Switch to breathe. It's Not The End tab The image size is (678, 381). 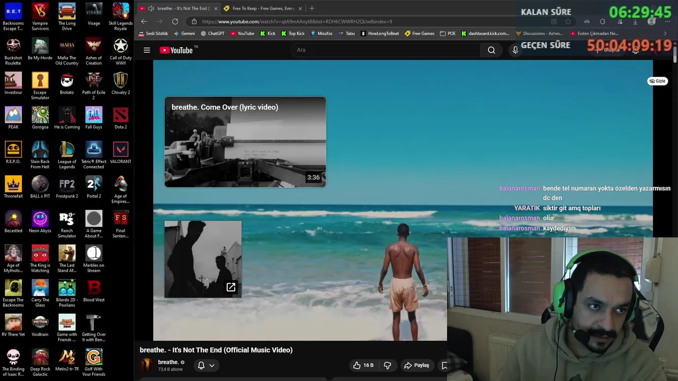(x=179, y=8)
